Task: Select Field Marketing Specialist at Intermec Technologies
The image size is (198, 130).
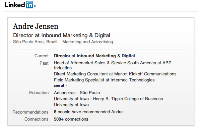Action: click(104, 80)
